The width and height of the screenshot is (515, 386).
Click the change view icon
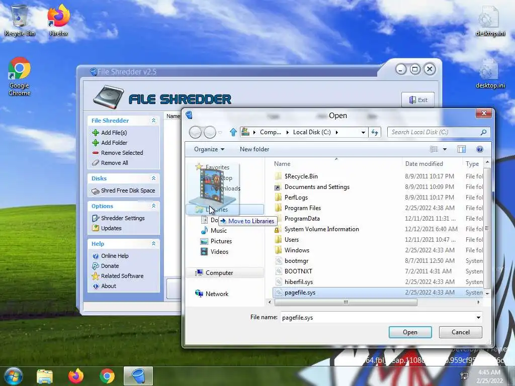(x=434, y=149)
